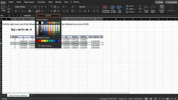Click Analyze Data
The image size is (178, 100).
tap(162, 9)
